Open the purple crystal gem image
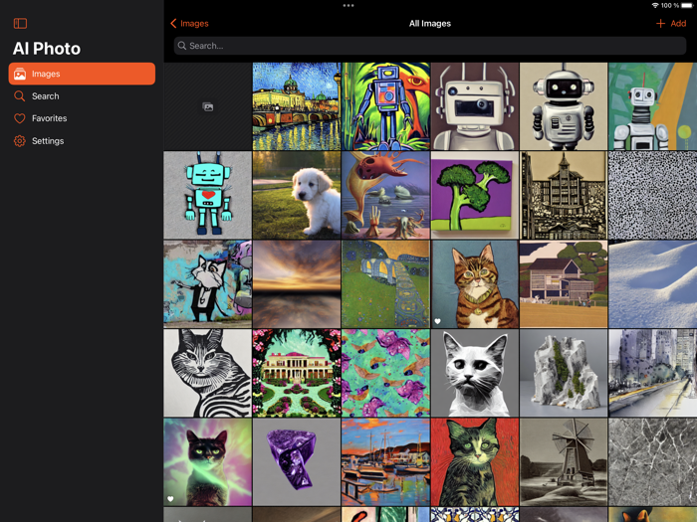 (297, 462)
